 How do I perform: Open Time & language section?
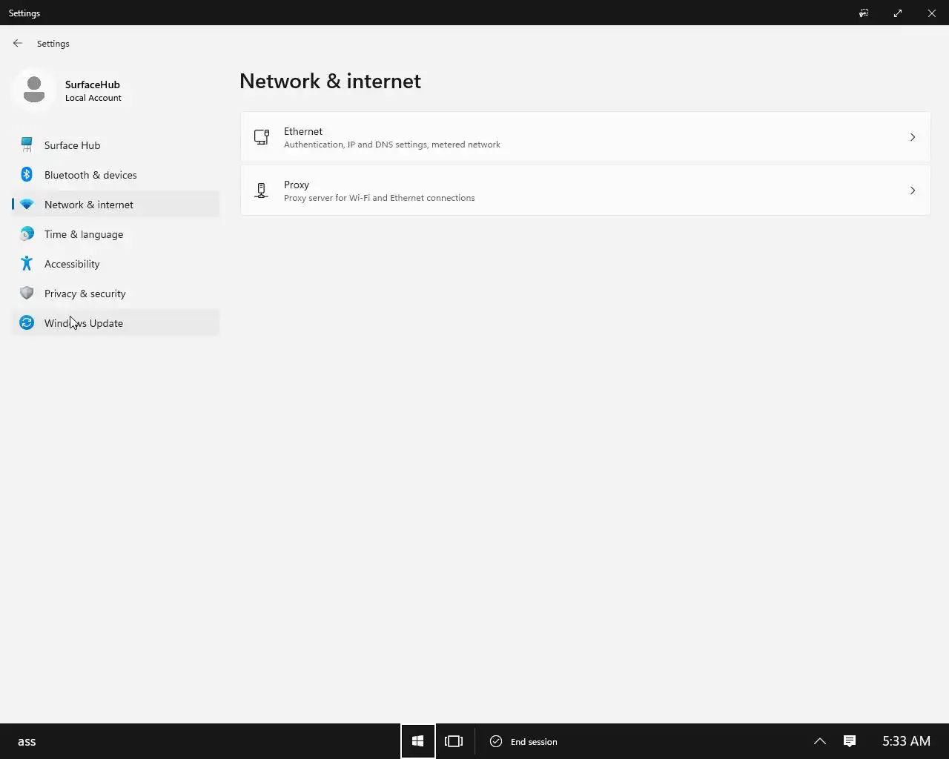point(116,234)
